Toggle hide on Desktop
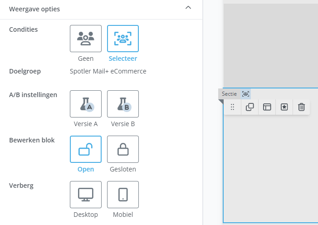The width and height of the screenshot is (318, 225). pyautogui.click(x=86, y=195)
